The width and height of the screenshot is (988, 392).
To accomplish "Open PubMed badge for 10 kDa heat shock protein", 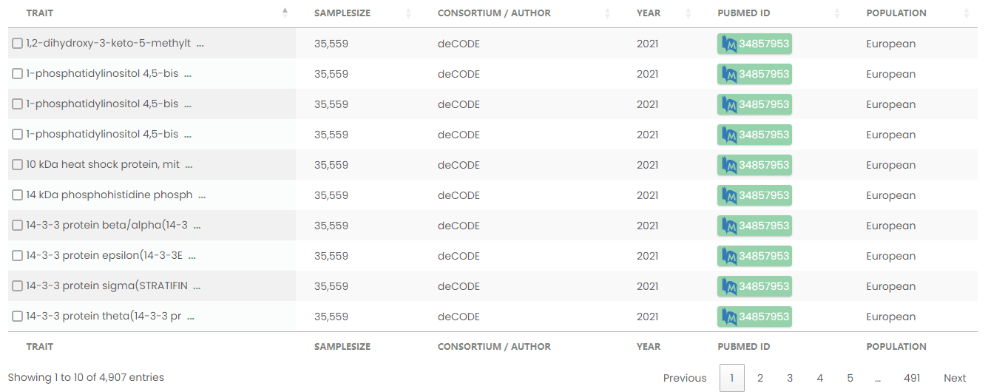I will pyautogui.click(x=754, y=165).
